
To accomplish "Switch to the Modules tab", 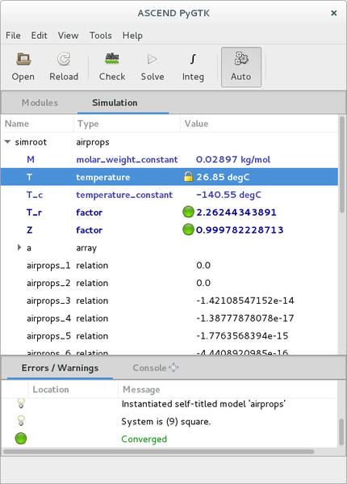I will pos(40,103).
